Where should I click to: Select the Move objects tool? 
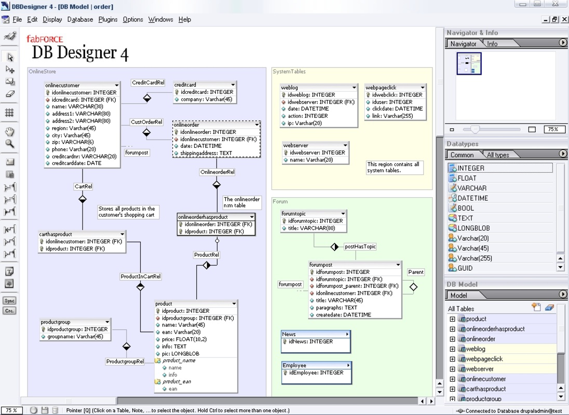coord(10,69)
